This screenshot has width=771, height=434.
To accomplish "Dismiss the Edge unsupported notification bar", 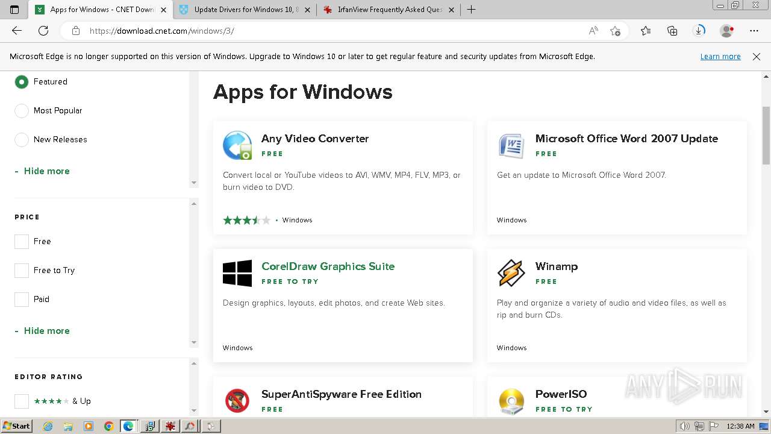I will (x=757, y=57).
